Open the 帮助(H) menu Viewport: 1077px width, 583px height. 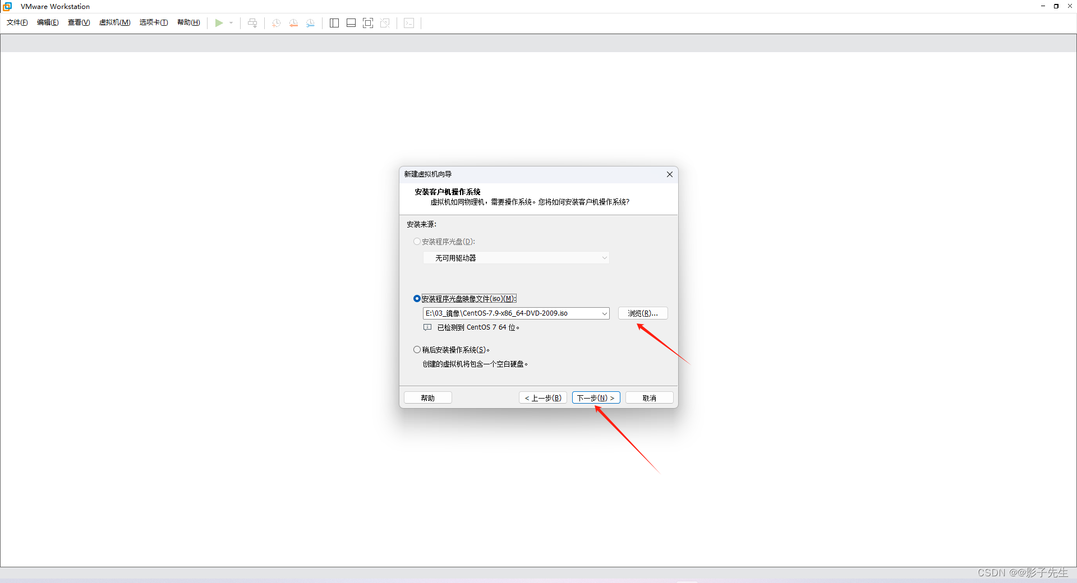click(188, 22)
